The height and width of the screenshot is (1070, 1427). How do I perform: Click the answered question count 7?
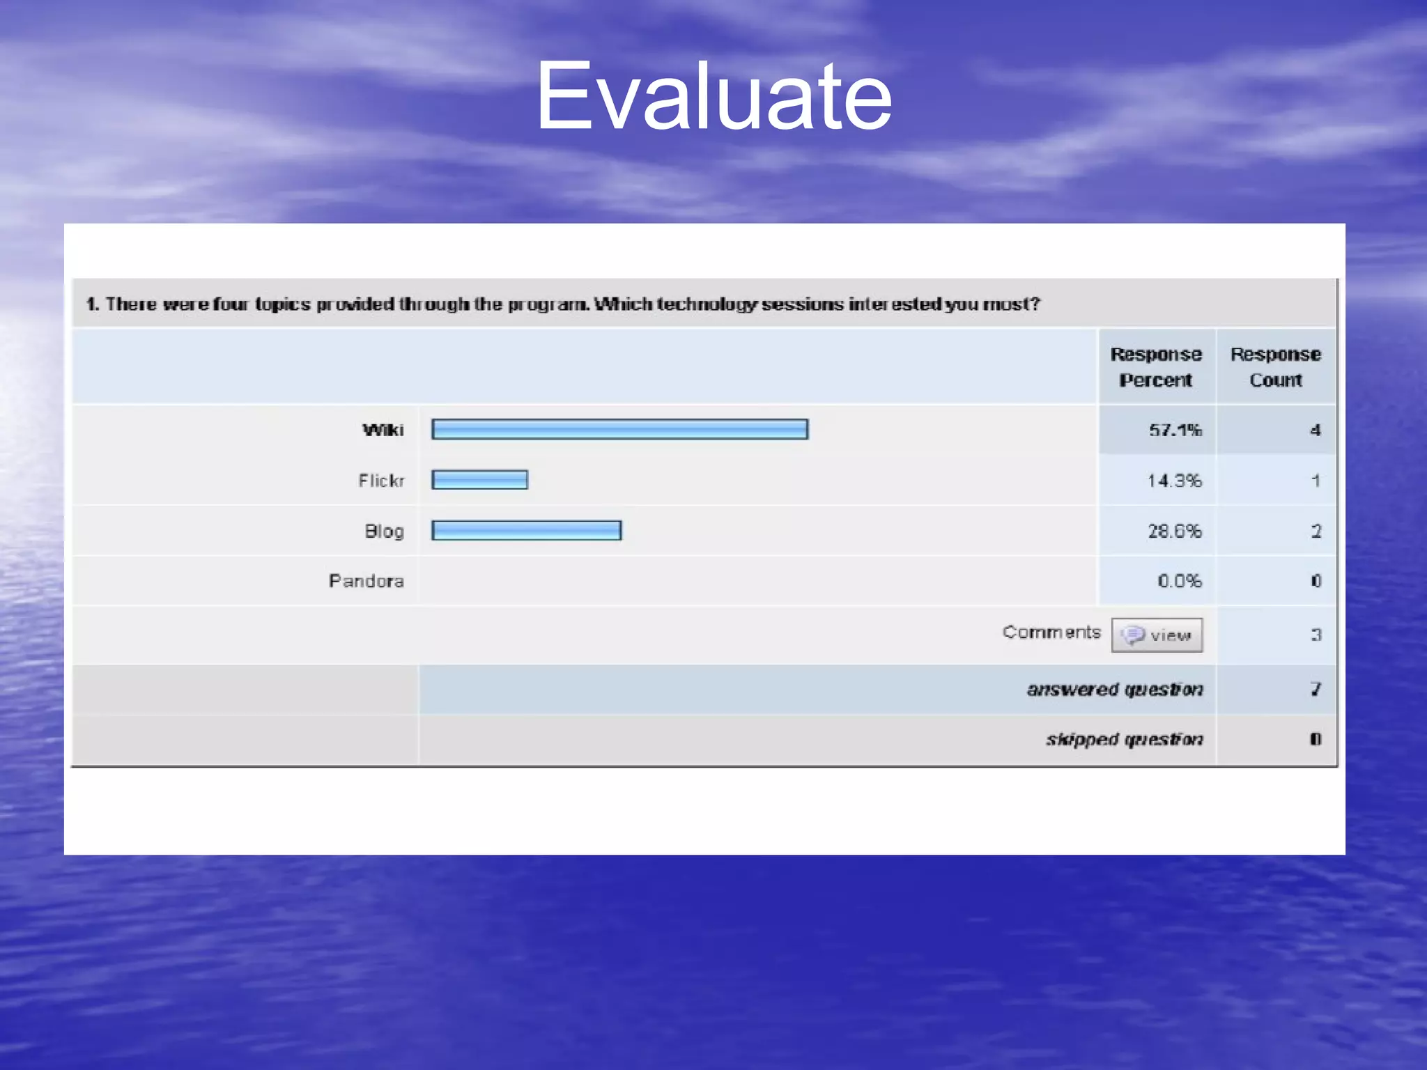point(1316,689)
